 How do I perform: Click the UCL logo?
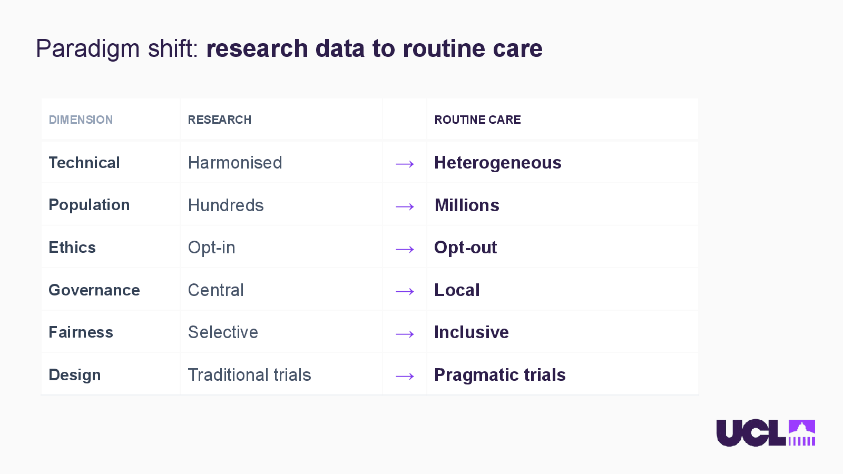766,433
